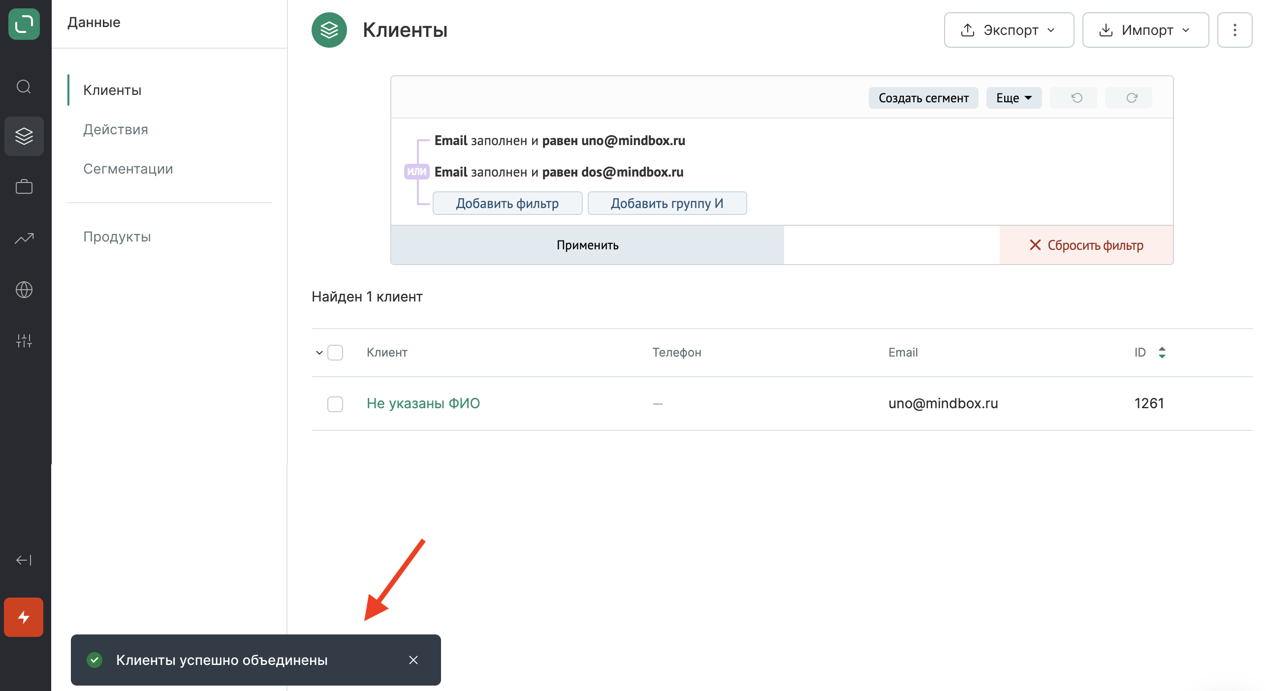Screen dimensions: 1266x691
Task: Expand the bulk selection chevron in header
Action: point(319,353)
